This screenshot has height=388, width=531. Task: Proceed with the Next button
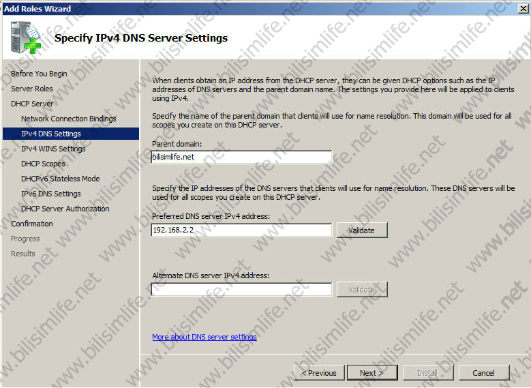(x=372, y=373)
